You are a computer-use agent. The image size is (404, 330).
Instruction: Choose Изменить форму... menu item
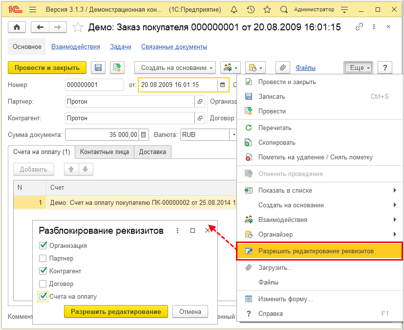[319, 299]
